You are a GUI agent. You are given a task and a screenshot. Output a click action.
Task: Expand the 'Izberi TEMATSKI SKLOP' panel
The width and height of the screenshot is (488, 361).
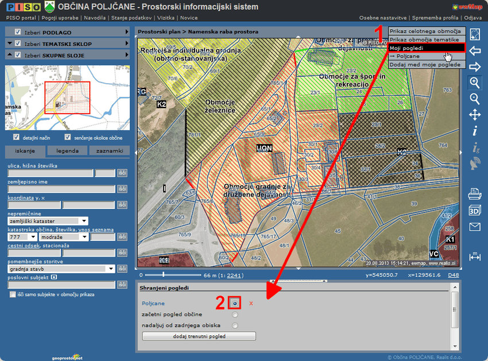(68, 44)
